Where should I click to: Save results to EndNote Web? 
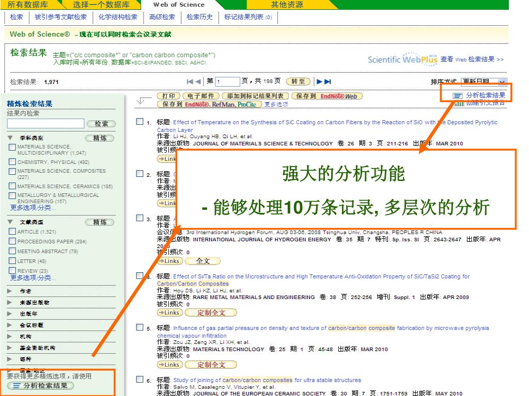pos(327,96)
